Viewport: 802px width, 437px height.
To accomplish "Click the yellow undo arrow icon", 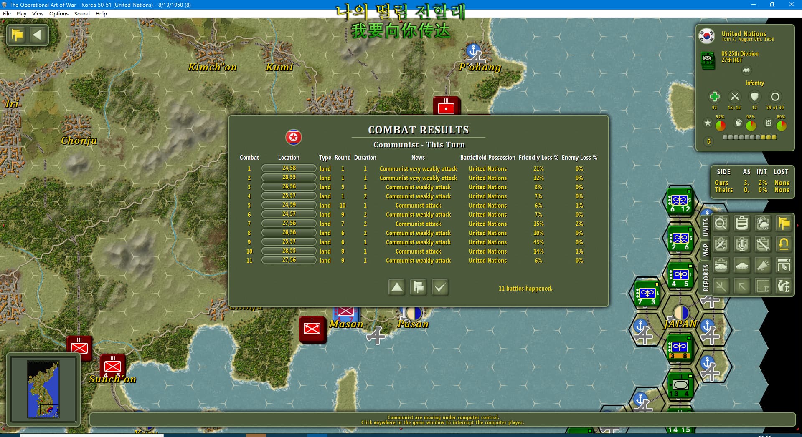I will pyautogui.click(x=784, y=245).
